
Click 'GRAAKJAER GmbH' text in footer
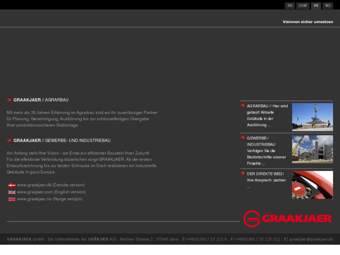click(26, 239)
